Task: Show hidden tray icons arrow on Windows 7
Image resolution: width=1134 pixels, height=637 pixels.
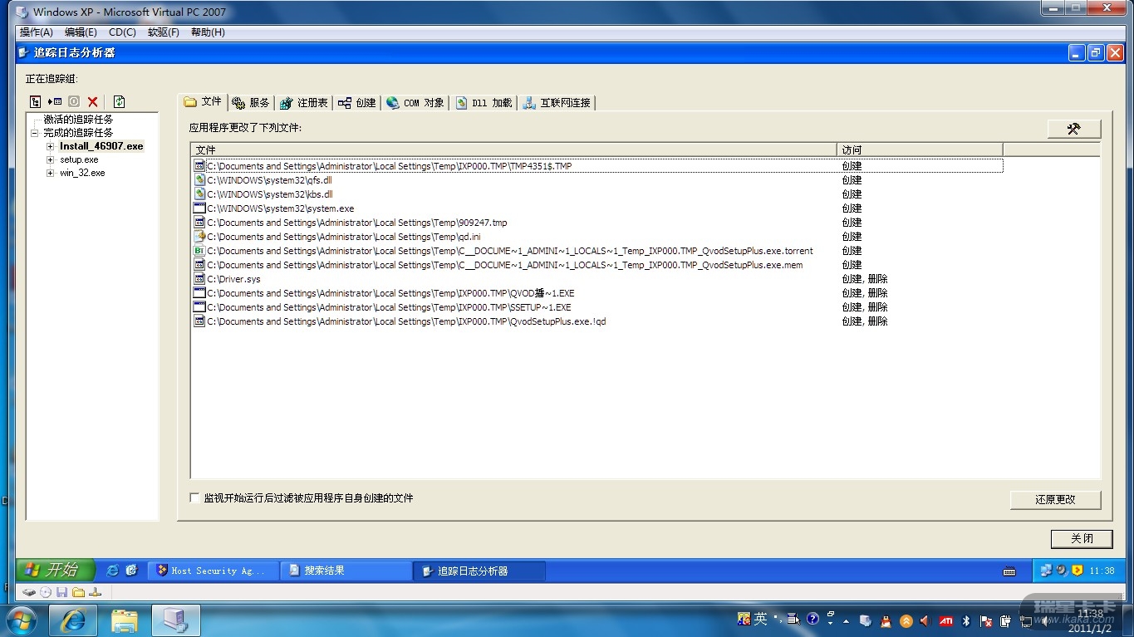Action: (846, 620)
